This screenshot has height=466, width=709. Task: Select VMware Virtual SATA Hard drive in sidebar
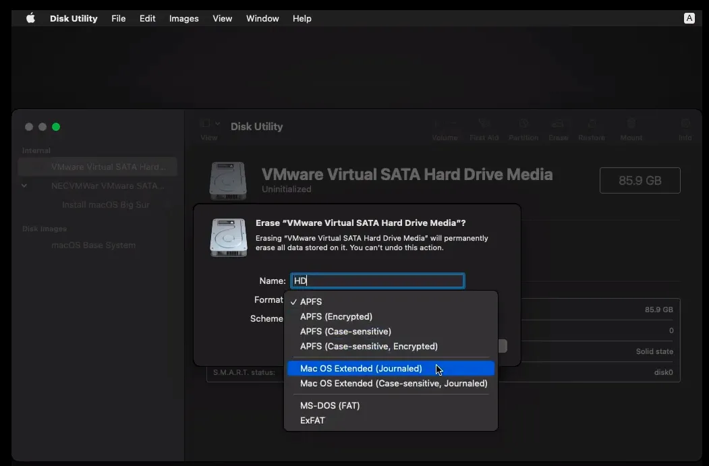[x=97, y=167]
